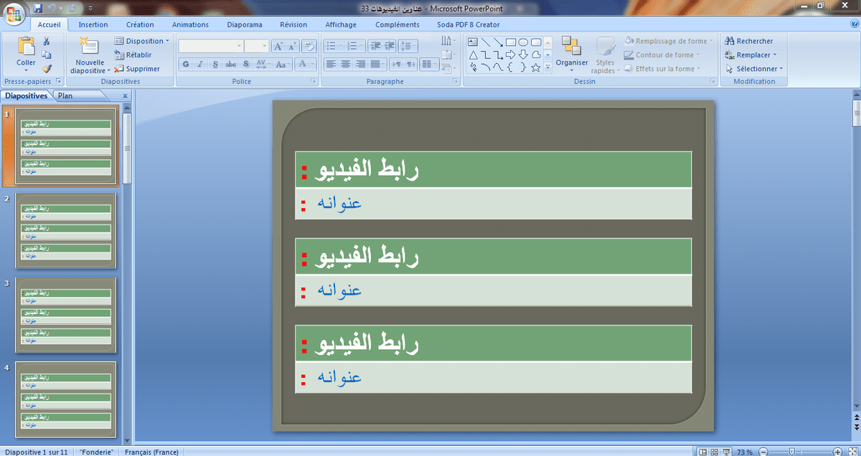The image size is (861, 456).
Task: Select the five-point star shape
Action: pos(536,67)
